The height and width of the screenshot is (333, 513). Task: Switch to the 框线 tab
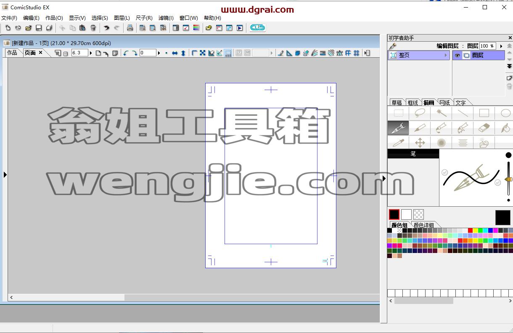coord(413,103)
